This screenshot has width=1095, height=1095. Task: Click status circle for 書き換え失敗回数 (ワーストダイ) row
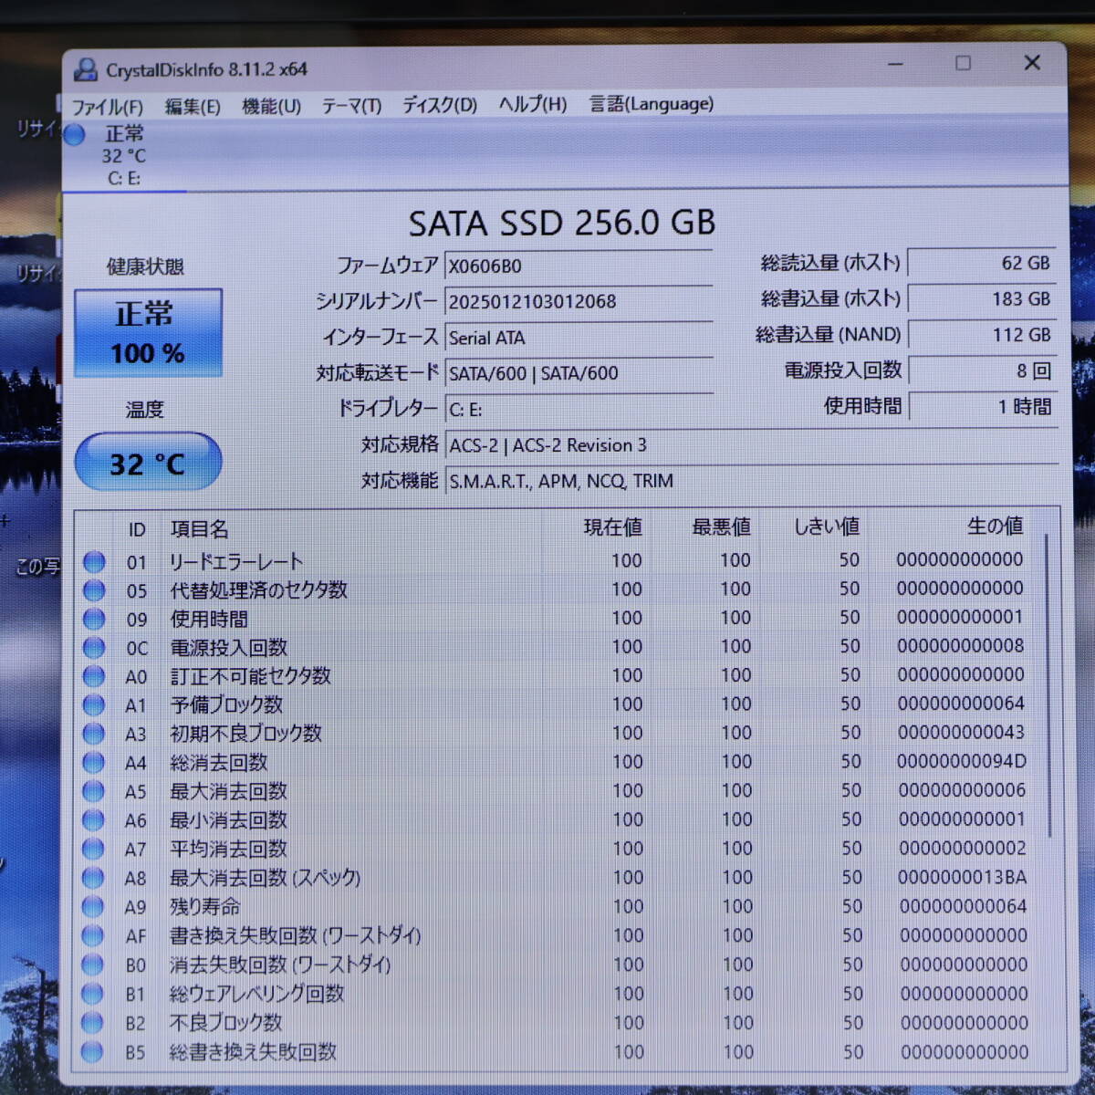92,935
